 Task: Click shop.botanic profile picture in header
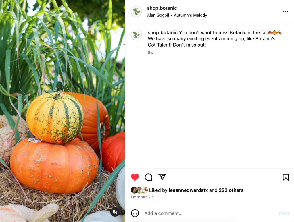[136, 11]
